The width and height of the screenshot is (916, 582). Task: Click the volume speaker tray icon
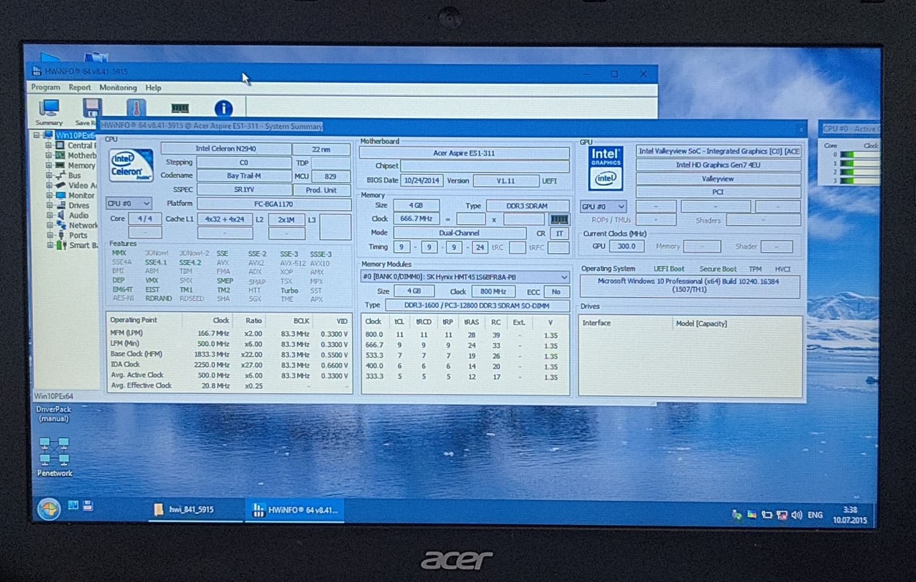point(796,515)
